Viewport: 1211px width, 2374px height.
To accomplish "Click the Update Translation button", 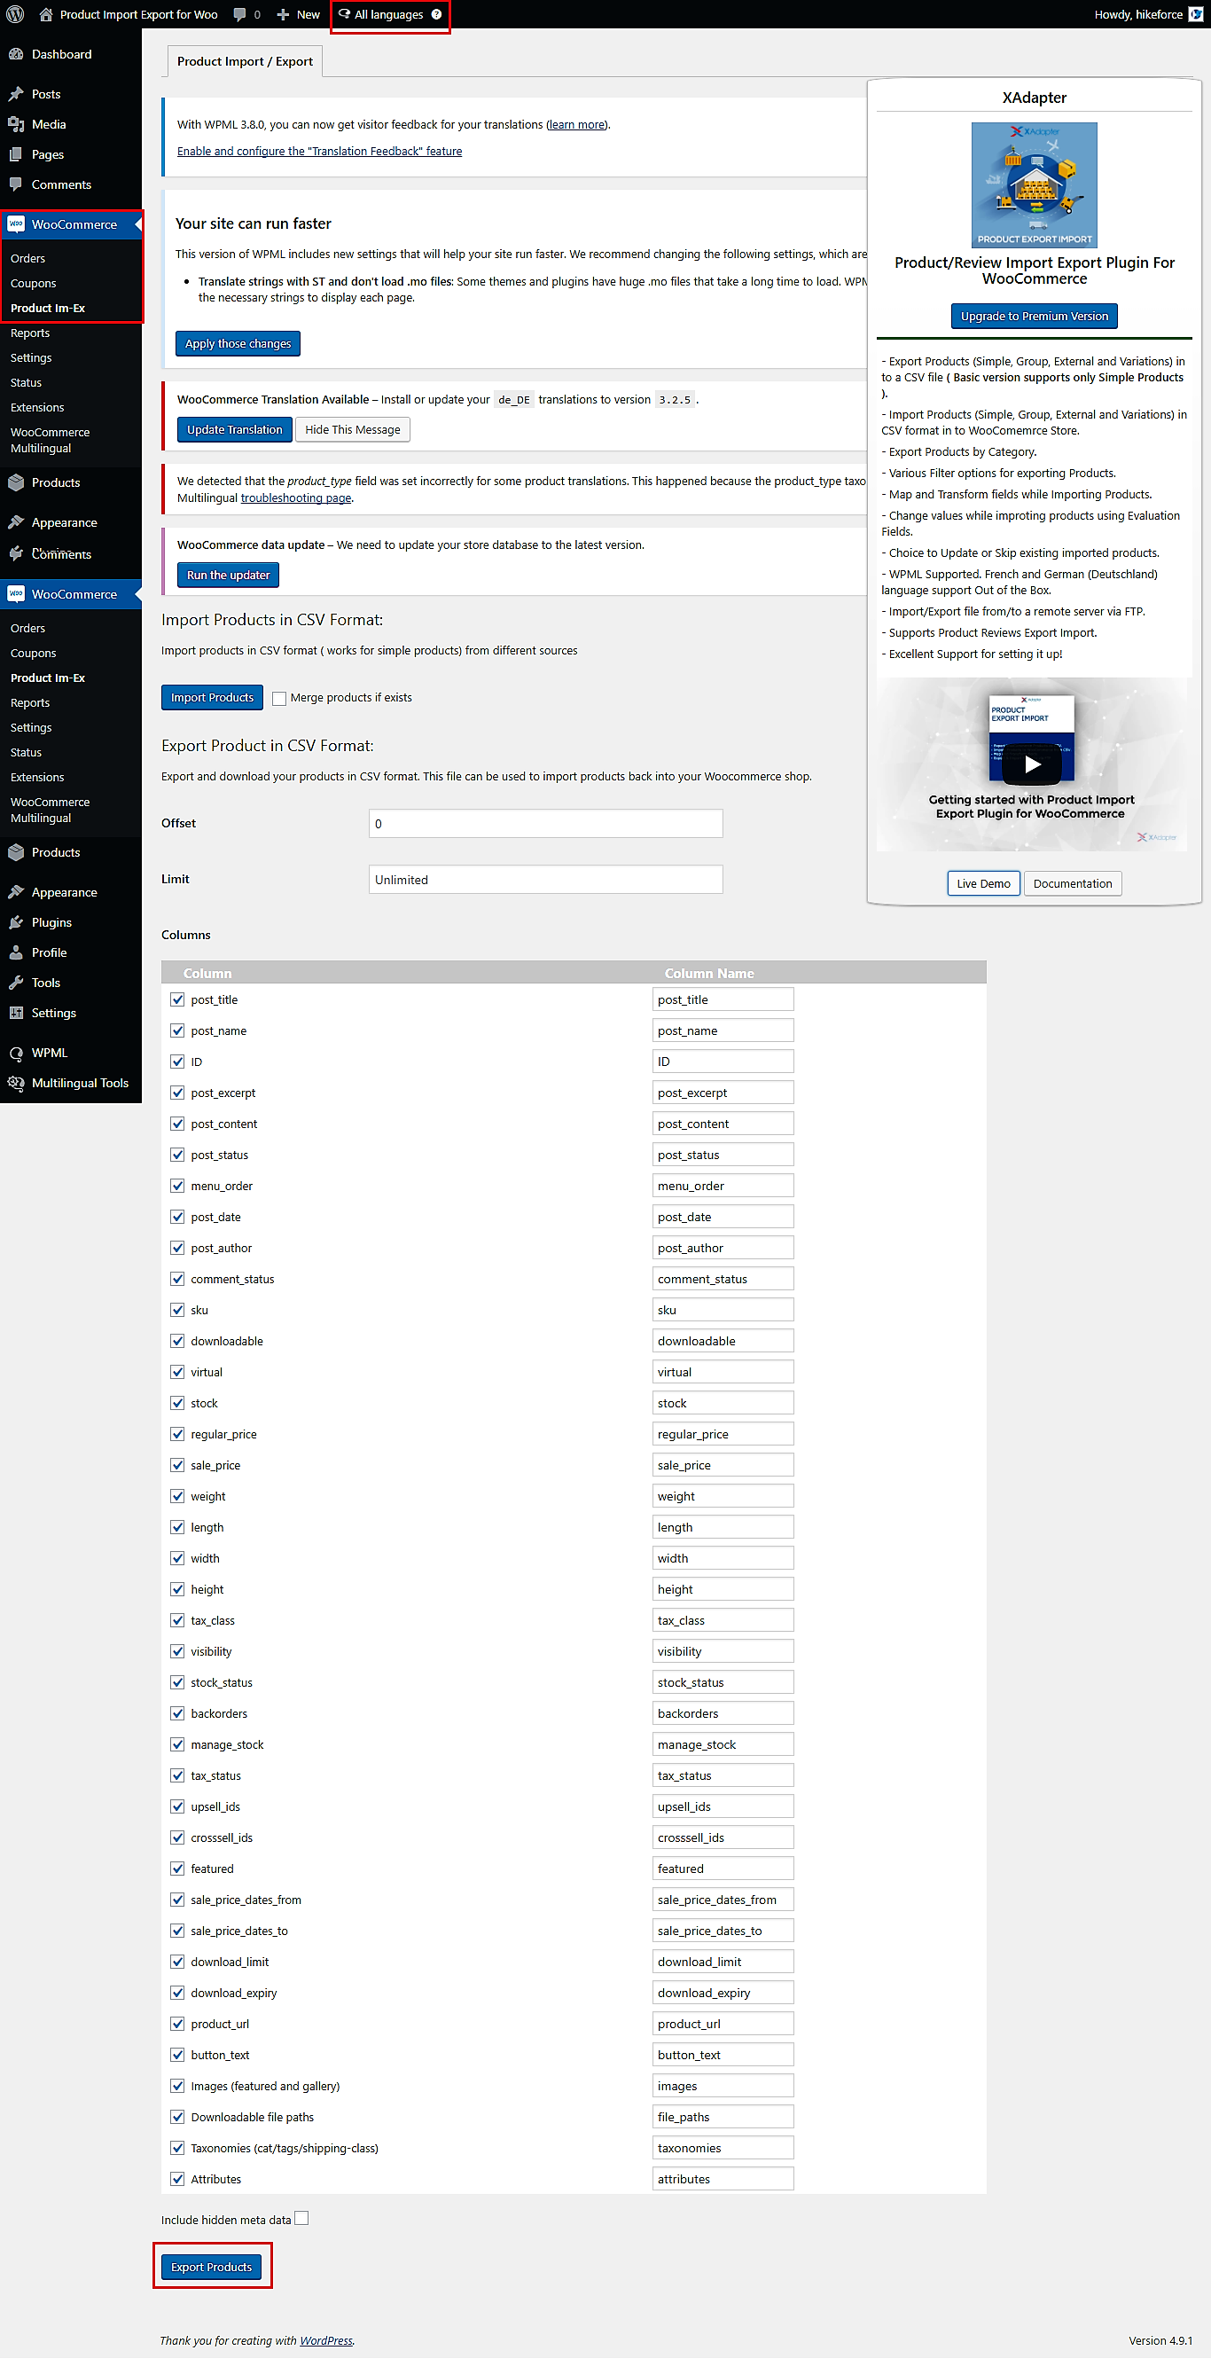I will pyautogui.click(x=234, y=429).
